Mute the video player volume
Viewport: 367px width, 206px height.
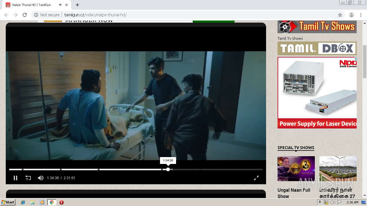tap(41, 178)
